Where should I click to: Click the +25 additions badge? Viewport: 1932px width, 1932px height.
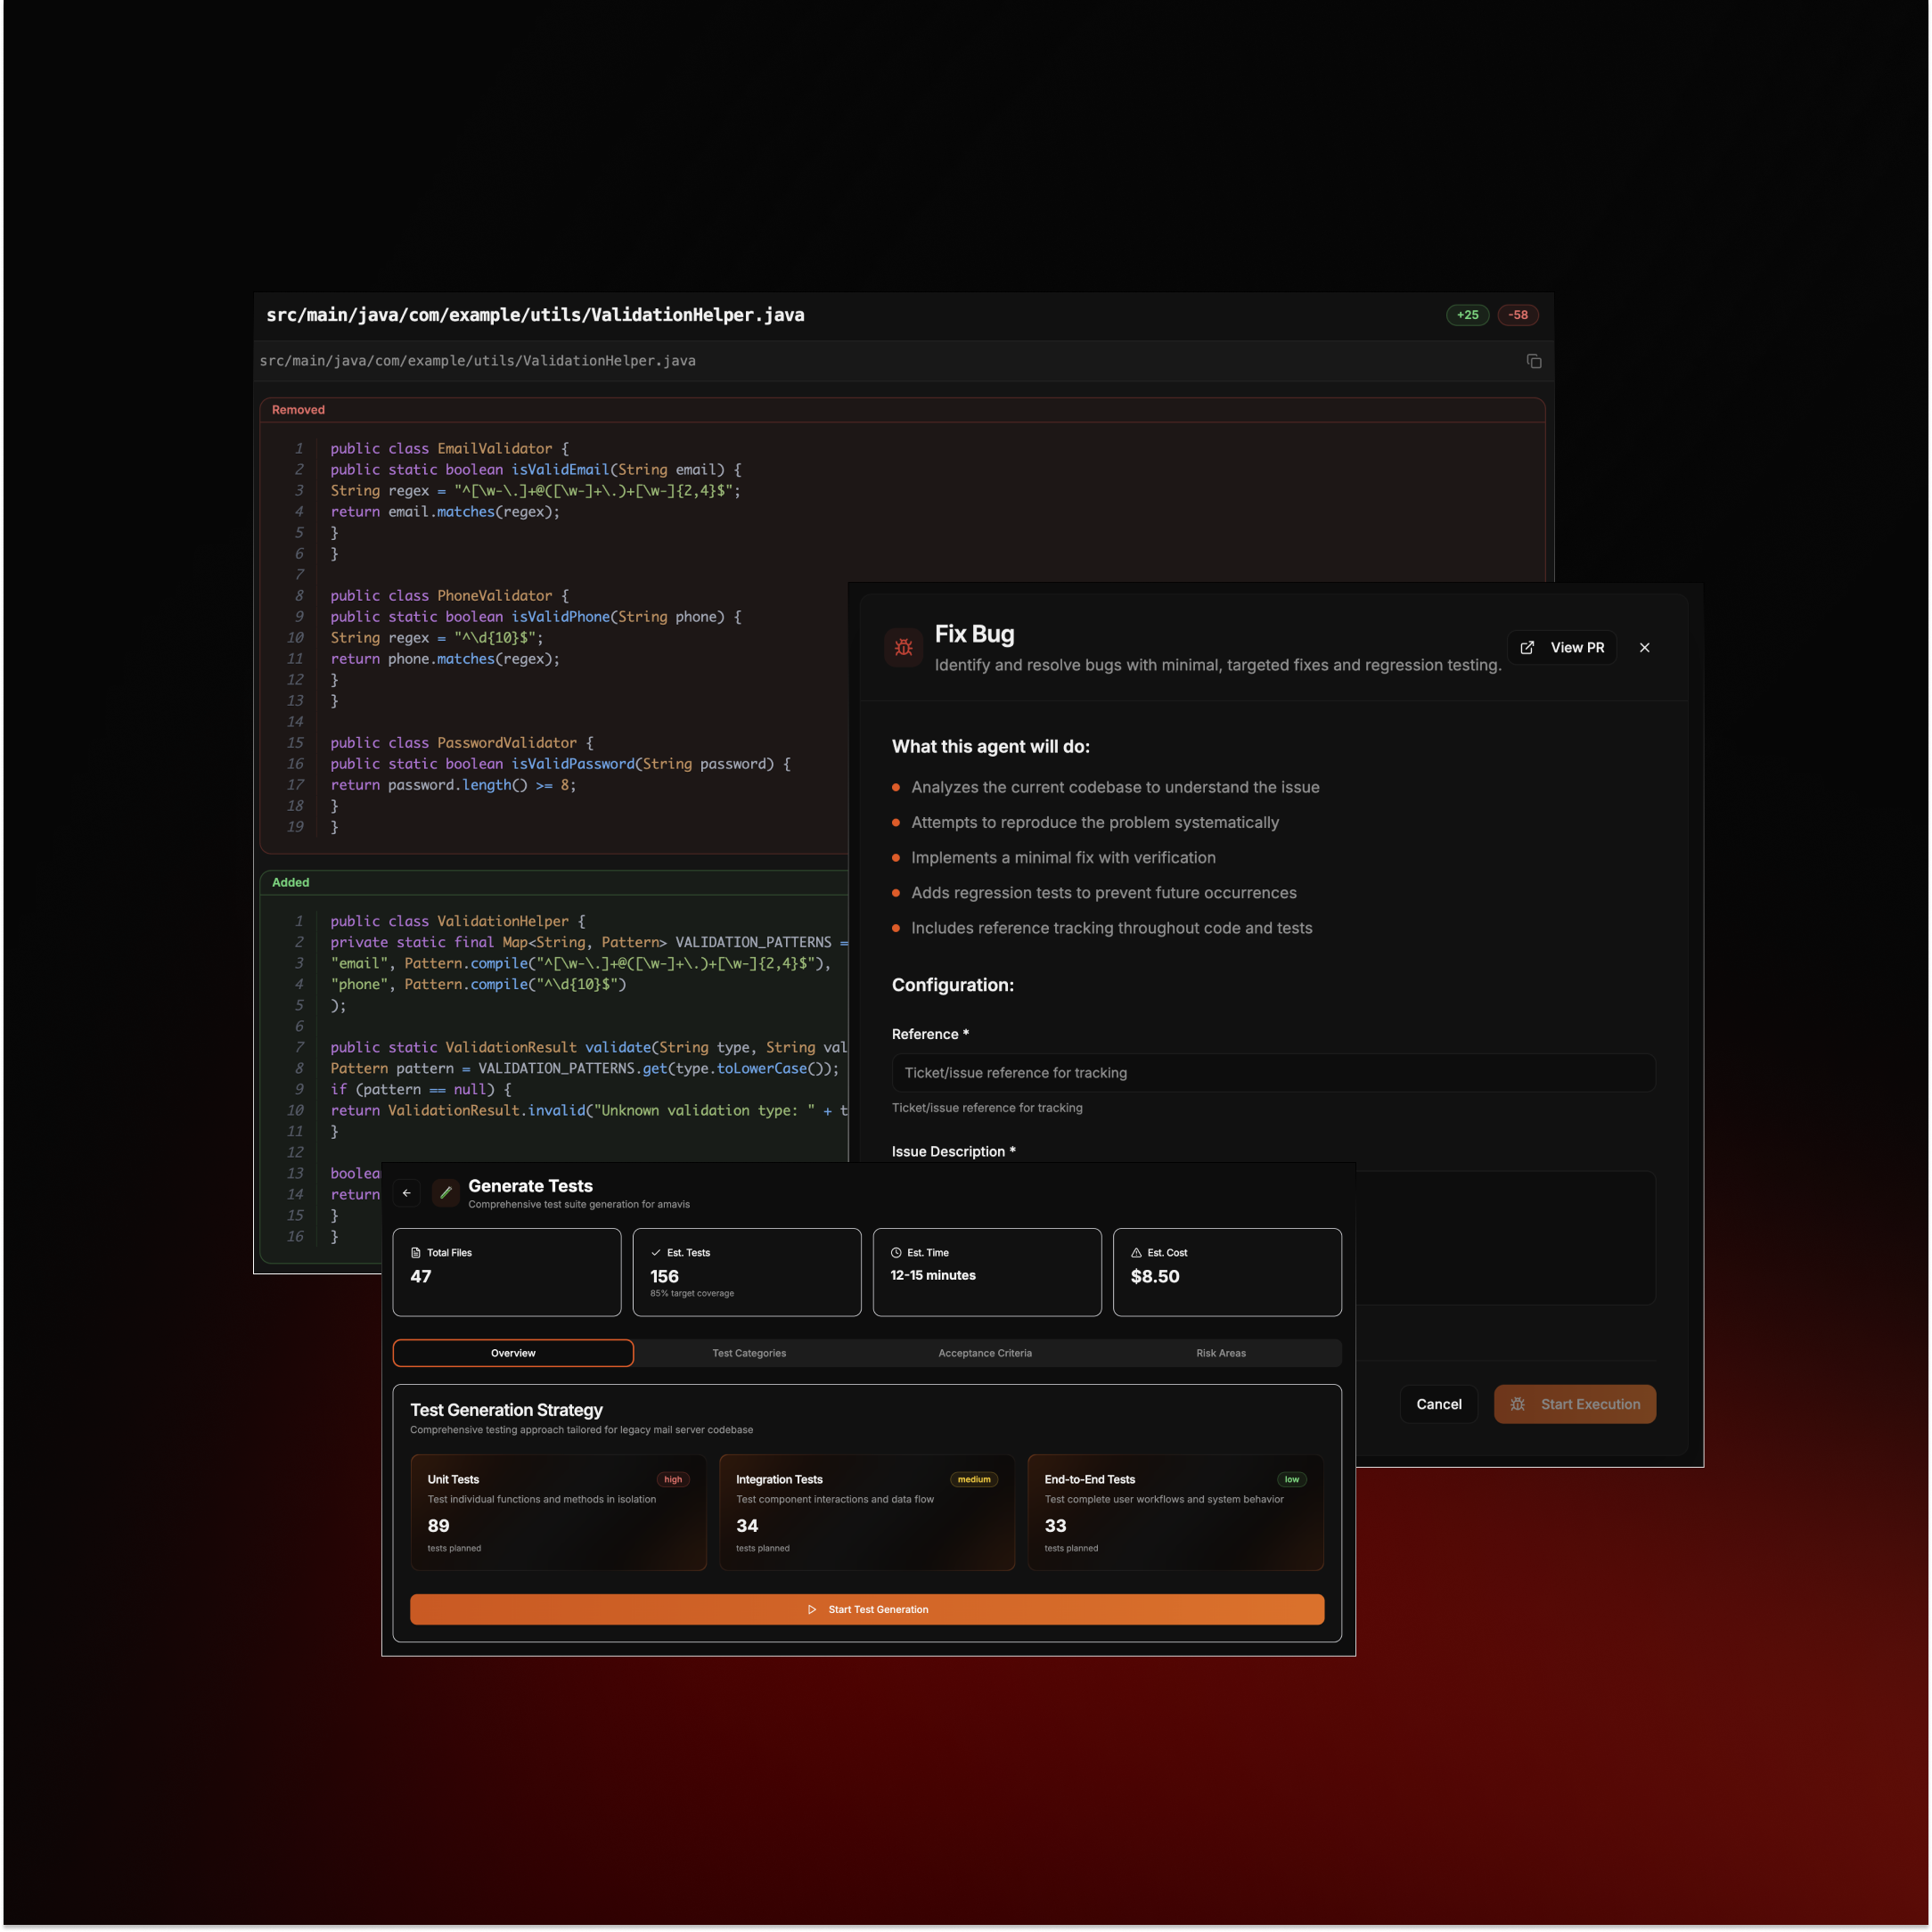[x=1467, y=315]
